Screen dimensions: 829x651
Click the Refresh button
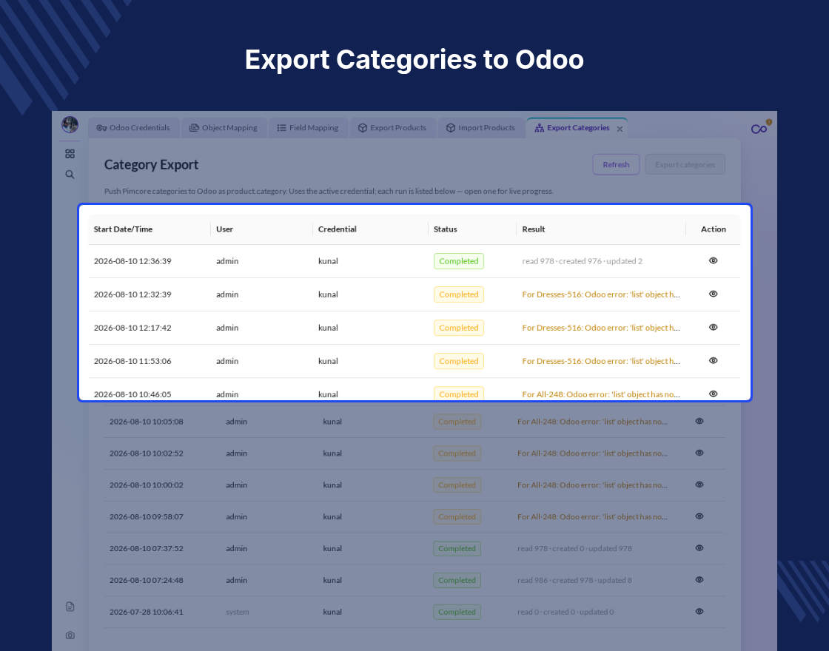[x=616, y=164]
